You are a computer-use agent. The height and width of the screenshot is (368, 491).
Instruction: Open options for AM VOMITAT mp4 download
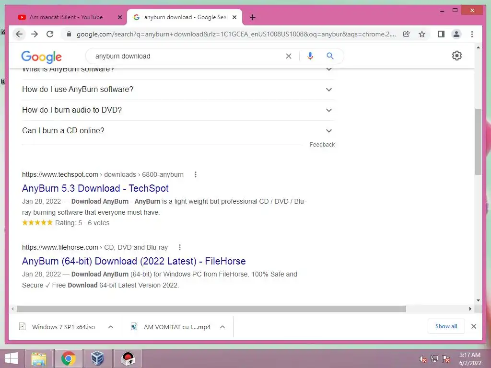point(222,327)
